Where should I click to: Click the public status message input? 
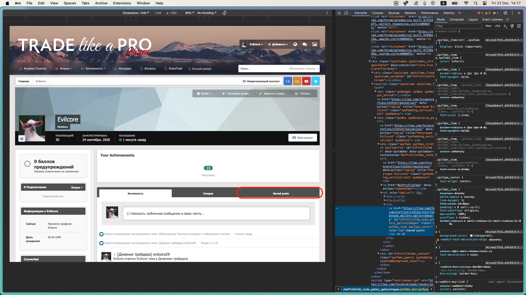tap(216, 214)
